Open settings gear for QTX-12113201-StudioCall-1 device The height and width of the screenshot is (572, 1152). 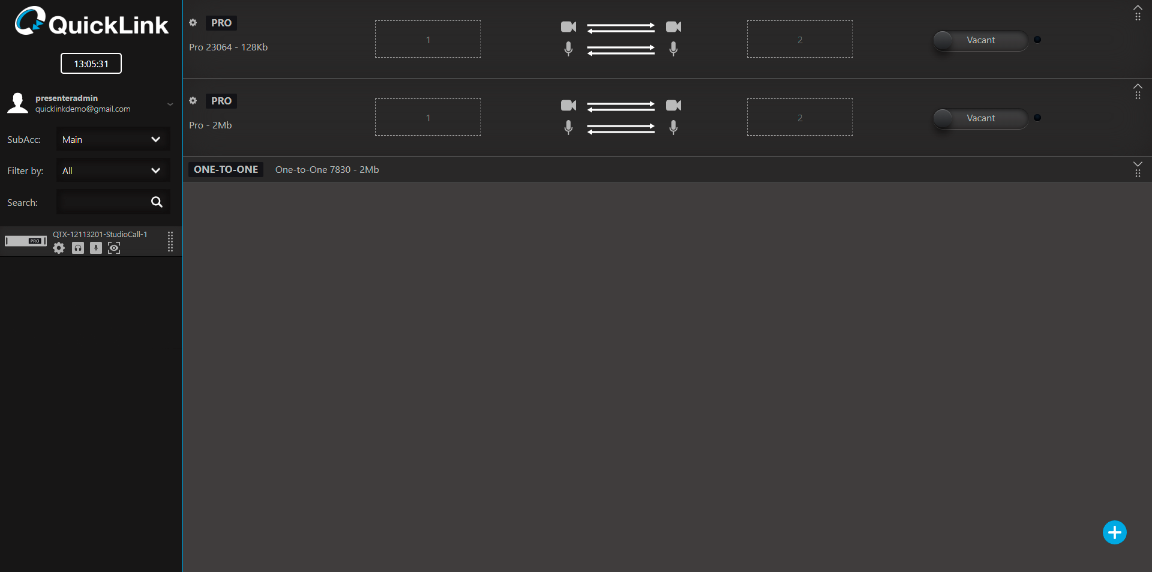[59, 248]
